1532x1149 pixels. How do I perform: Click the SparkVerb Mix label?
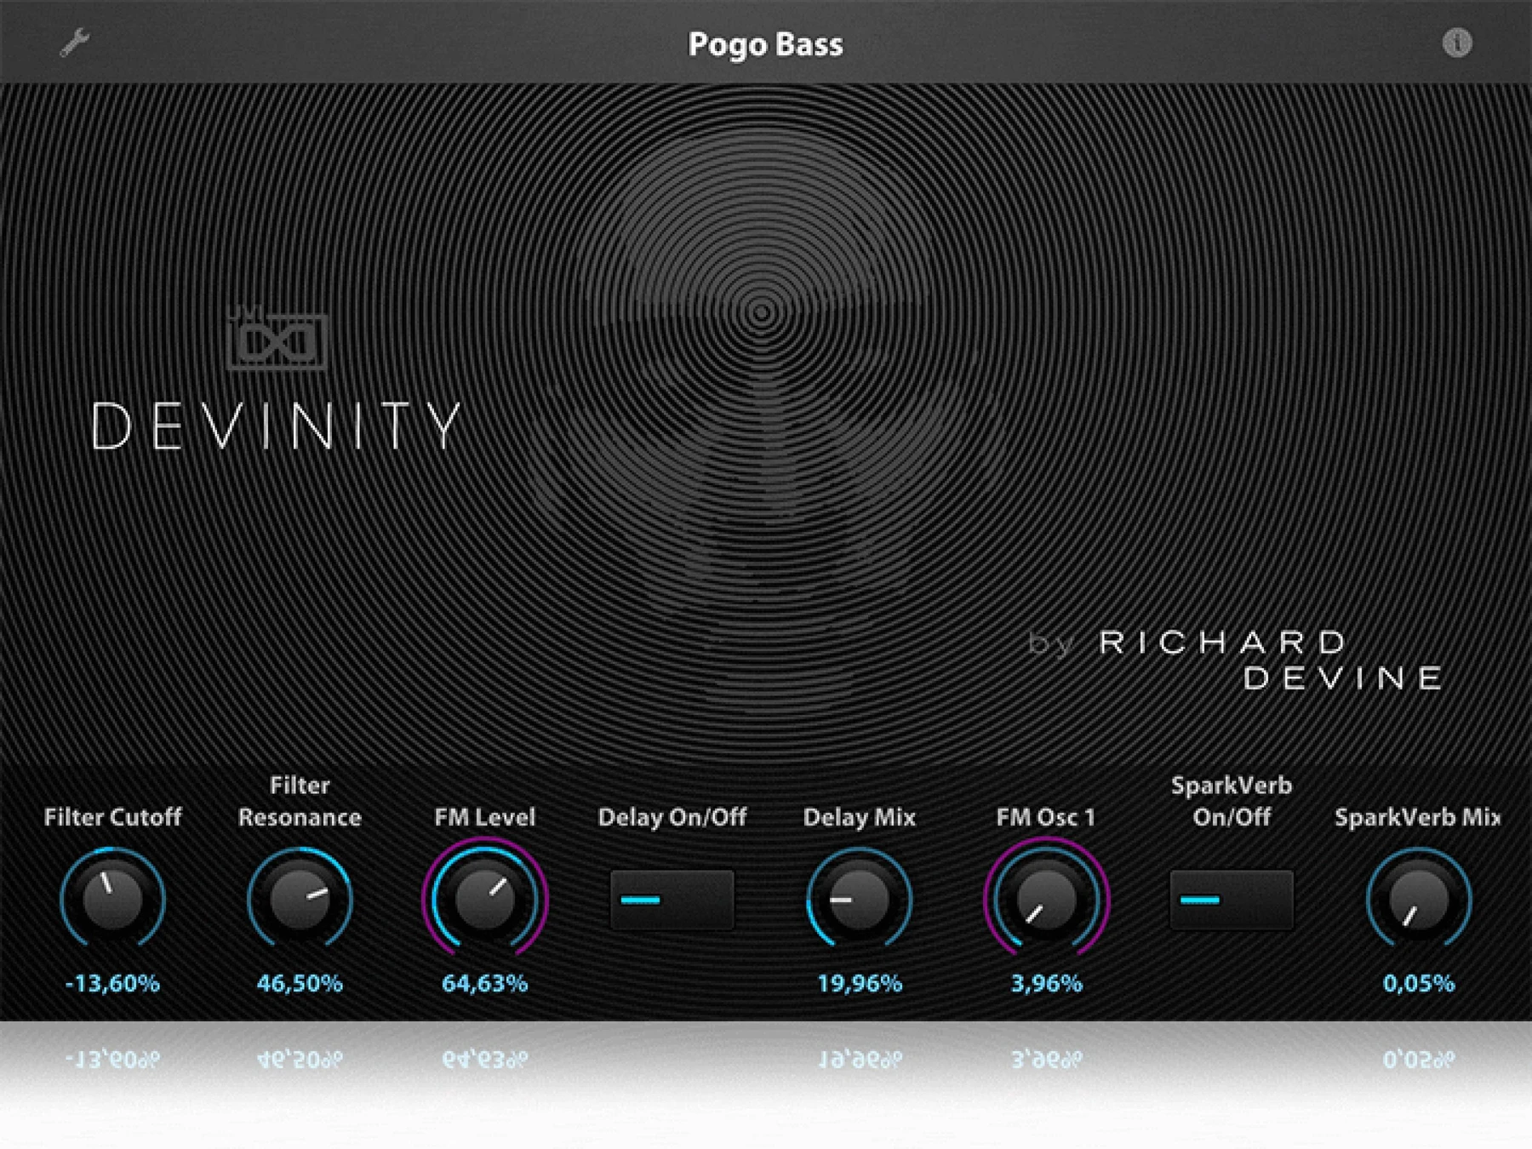coord(1417,817)
